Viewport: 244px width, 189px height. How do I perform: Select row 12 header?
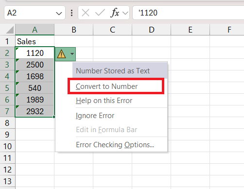pos(7,170)
